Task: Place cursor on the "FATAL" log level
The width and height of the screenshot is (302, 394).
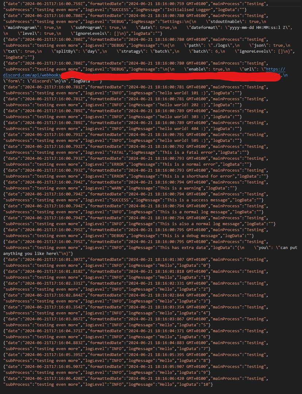Action: [x=118, y=152]
